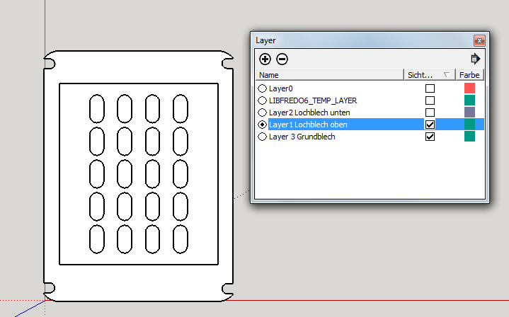Select the Layer1 Lochblech oben row name

[x=308, y=125]
